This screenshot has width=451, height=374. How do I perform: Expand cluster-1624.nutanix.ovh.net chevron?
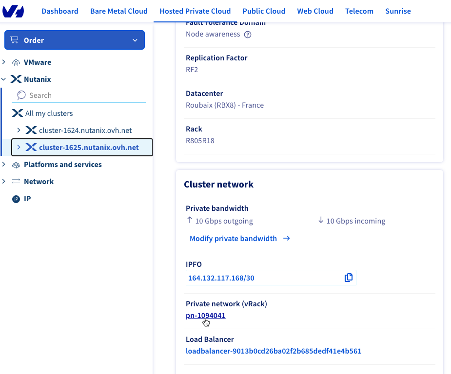pyautogui.click(x=19, y=130)
